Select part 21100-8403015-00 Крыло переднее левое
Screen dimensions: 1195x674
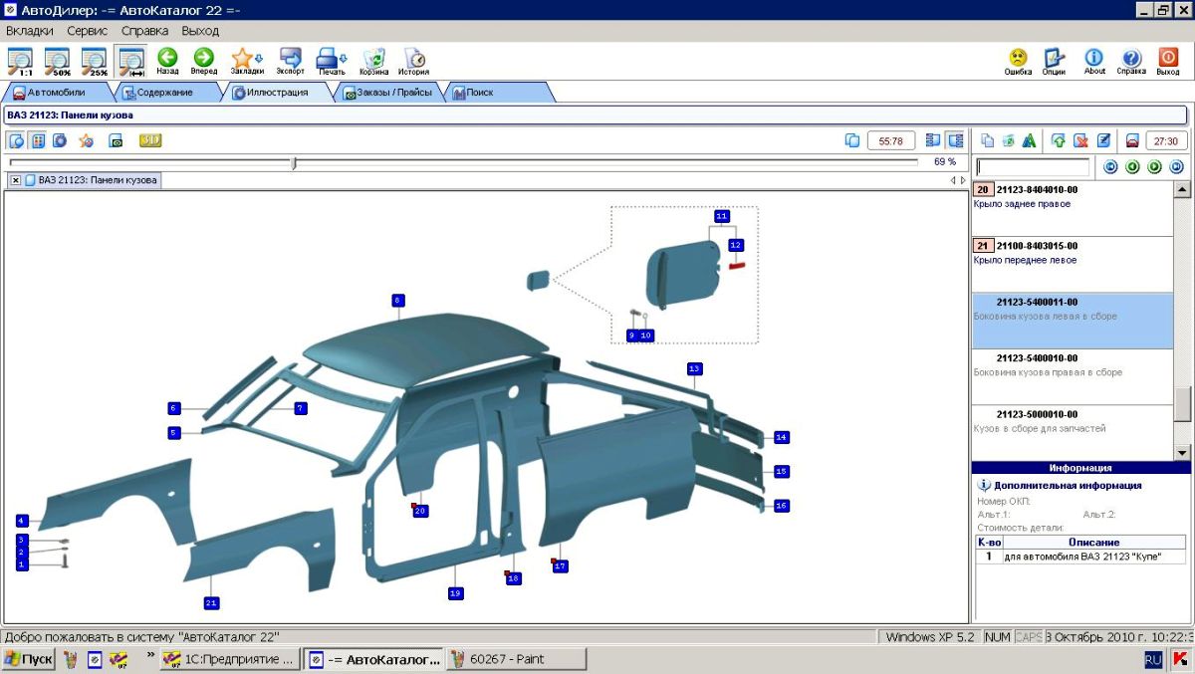(1073, 264)
